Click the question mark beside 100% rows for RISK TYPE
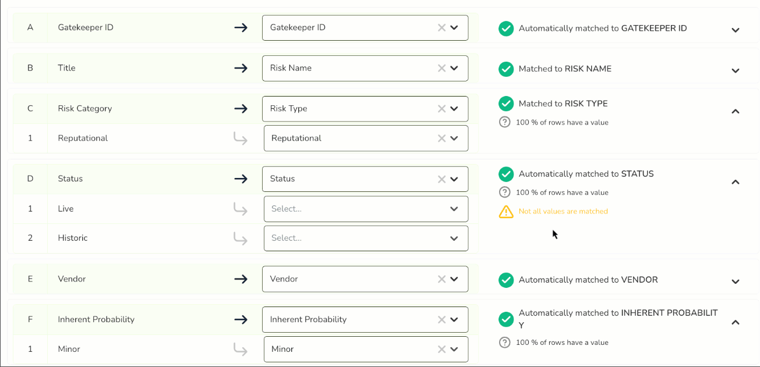760x367 pixels. coord(505,122)
